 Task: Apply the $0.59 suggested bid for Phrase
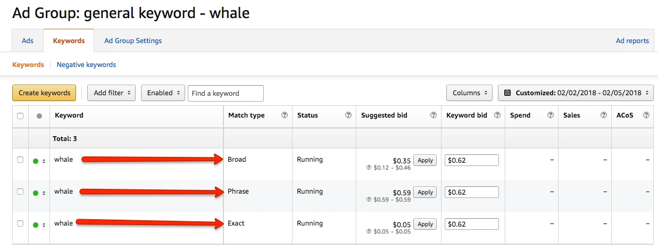pyautogui.click(x=425, y=192)
